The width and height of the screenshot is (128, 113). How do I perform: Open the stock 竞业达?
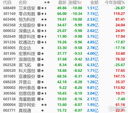(x=25, y=48)
